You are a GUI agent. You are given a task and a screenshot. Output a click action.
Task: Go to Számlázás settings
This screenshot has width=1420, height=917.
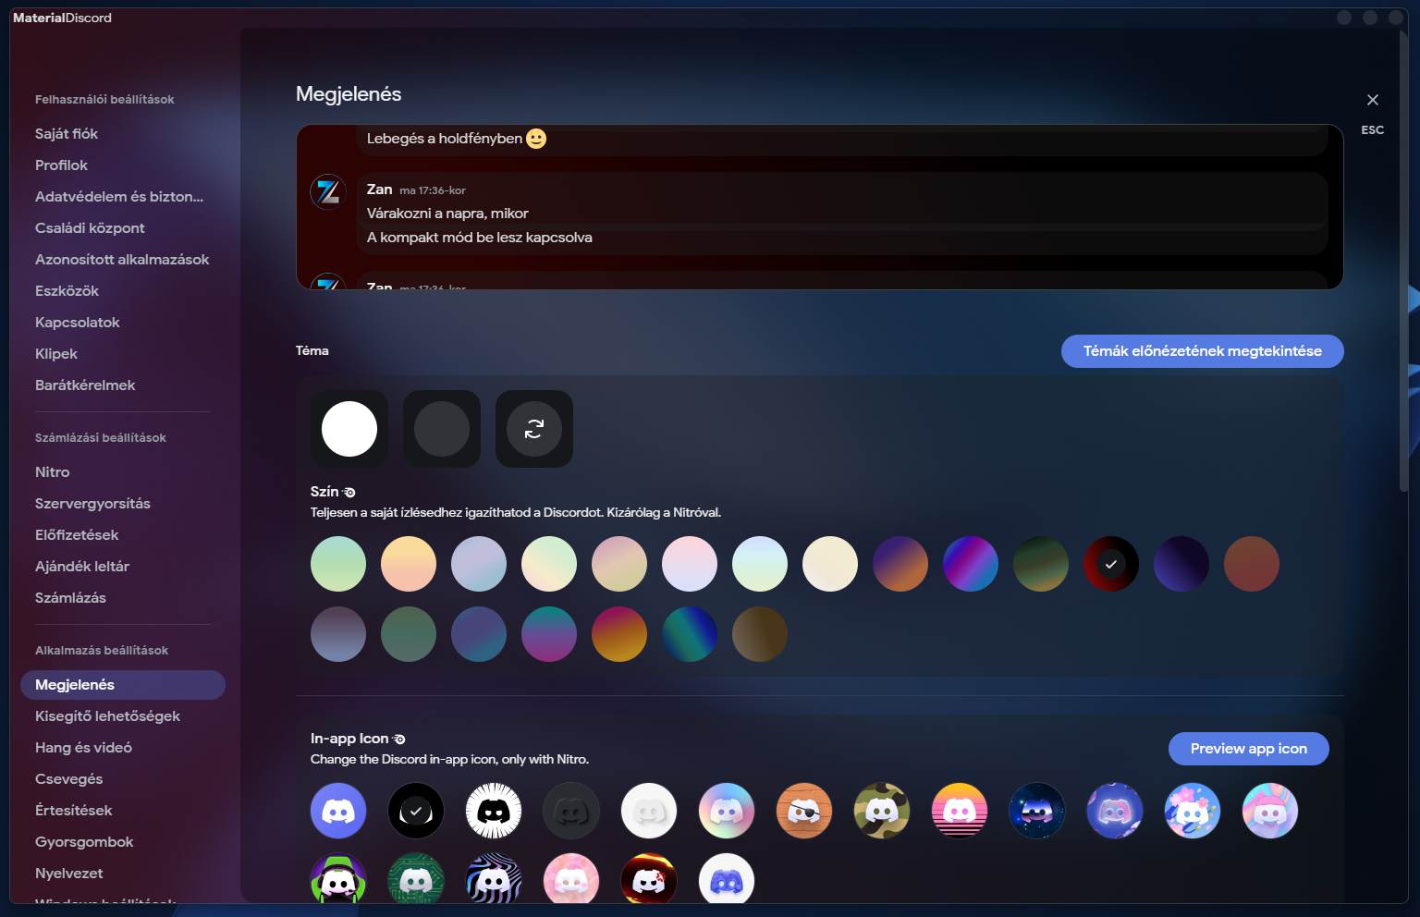pyautogui.click(x=123, y=598)
